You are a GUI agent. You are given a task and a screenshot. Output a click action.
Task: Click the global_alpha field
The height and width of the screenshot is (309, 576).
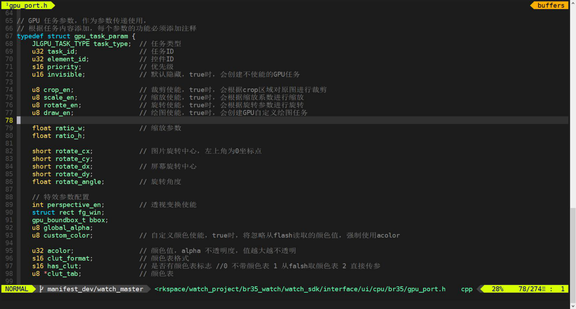67,228
